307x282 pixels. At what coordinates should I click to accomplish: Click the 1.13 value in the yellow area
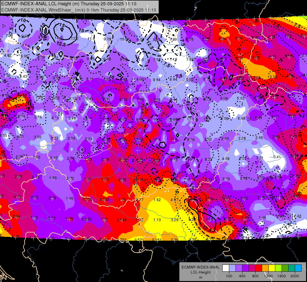click(157, 220)
